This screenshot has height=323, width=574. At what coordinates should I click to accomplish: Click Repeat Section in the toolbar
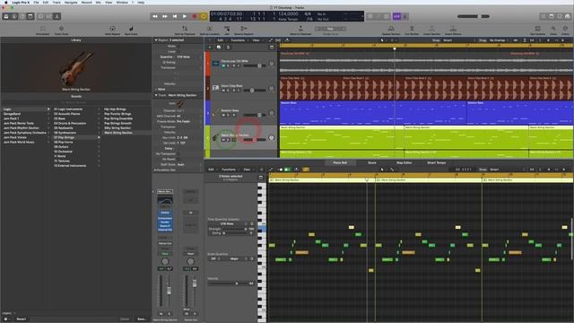coord(391,30)
